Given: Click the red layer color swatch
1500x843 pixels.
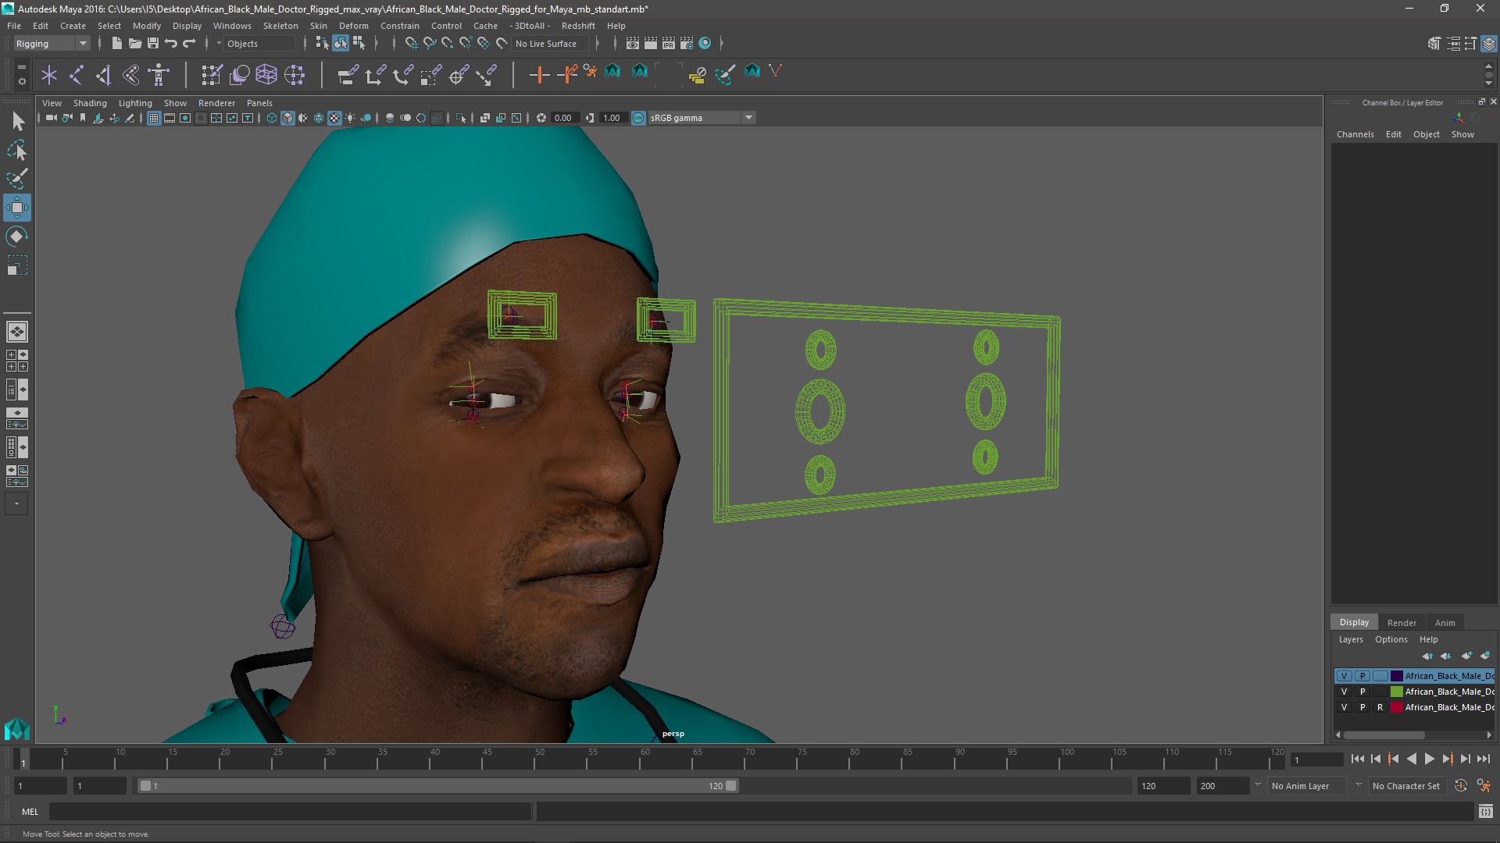Looking at the screenshot, I should pyautogui.click(x=1396, y=707).
